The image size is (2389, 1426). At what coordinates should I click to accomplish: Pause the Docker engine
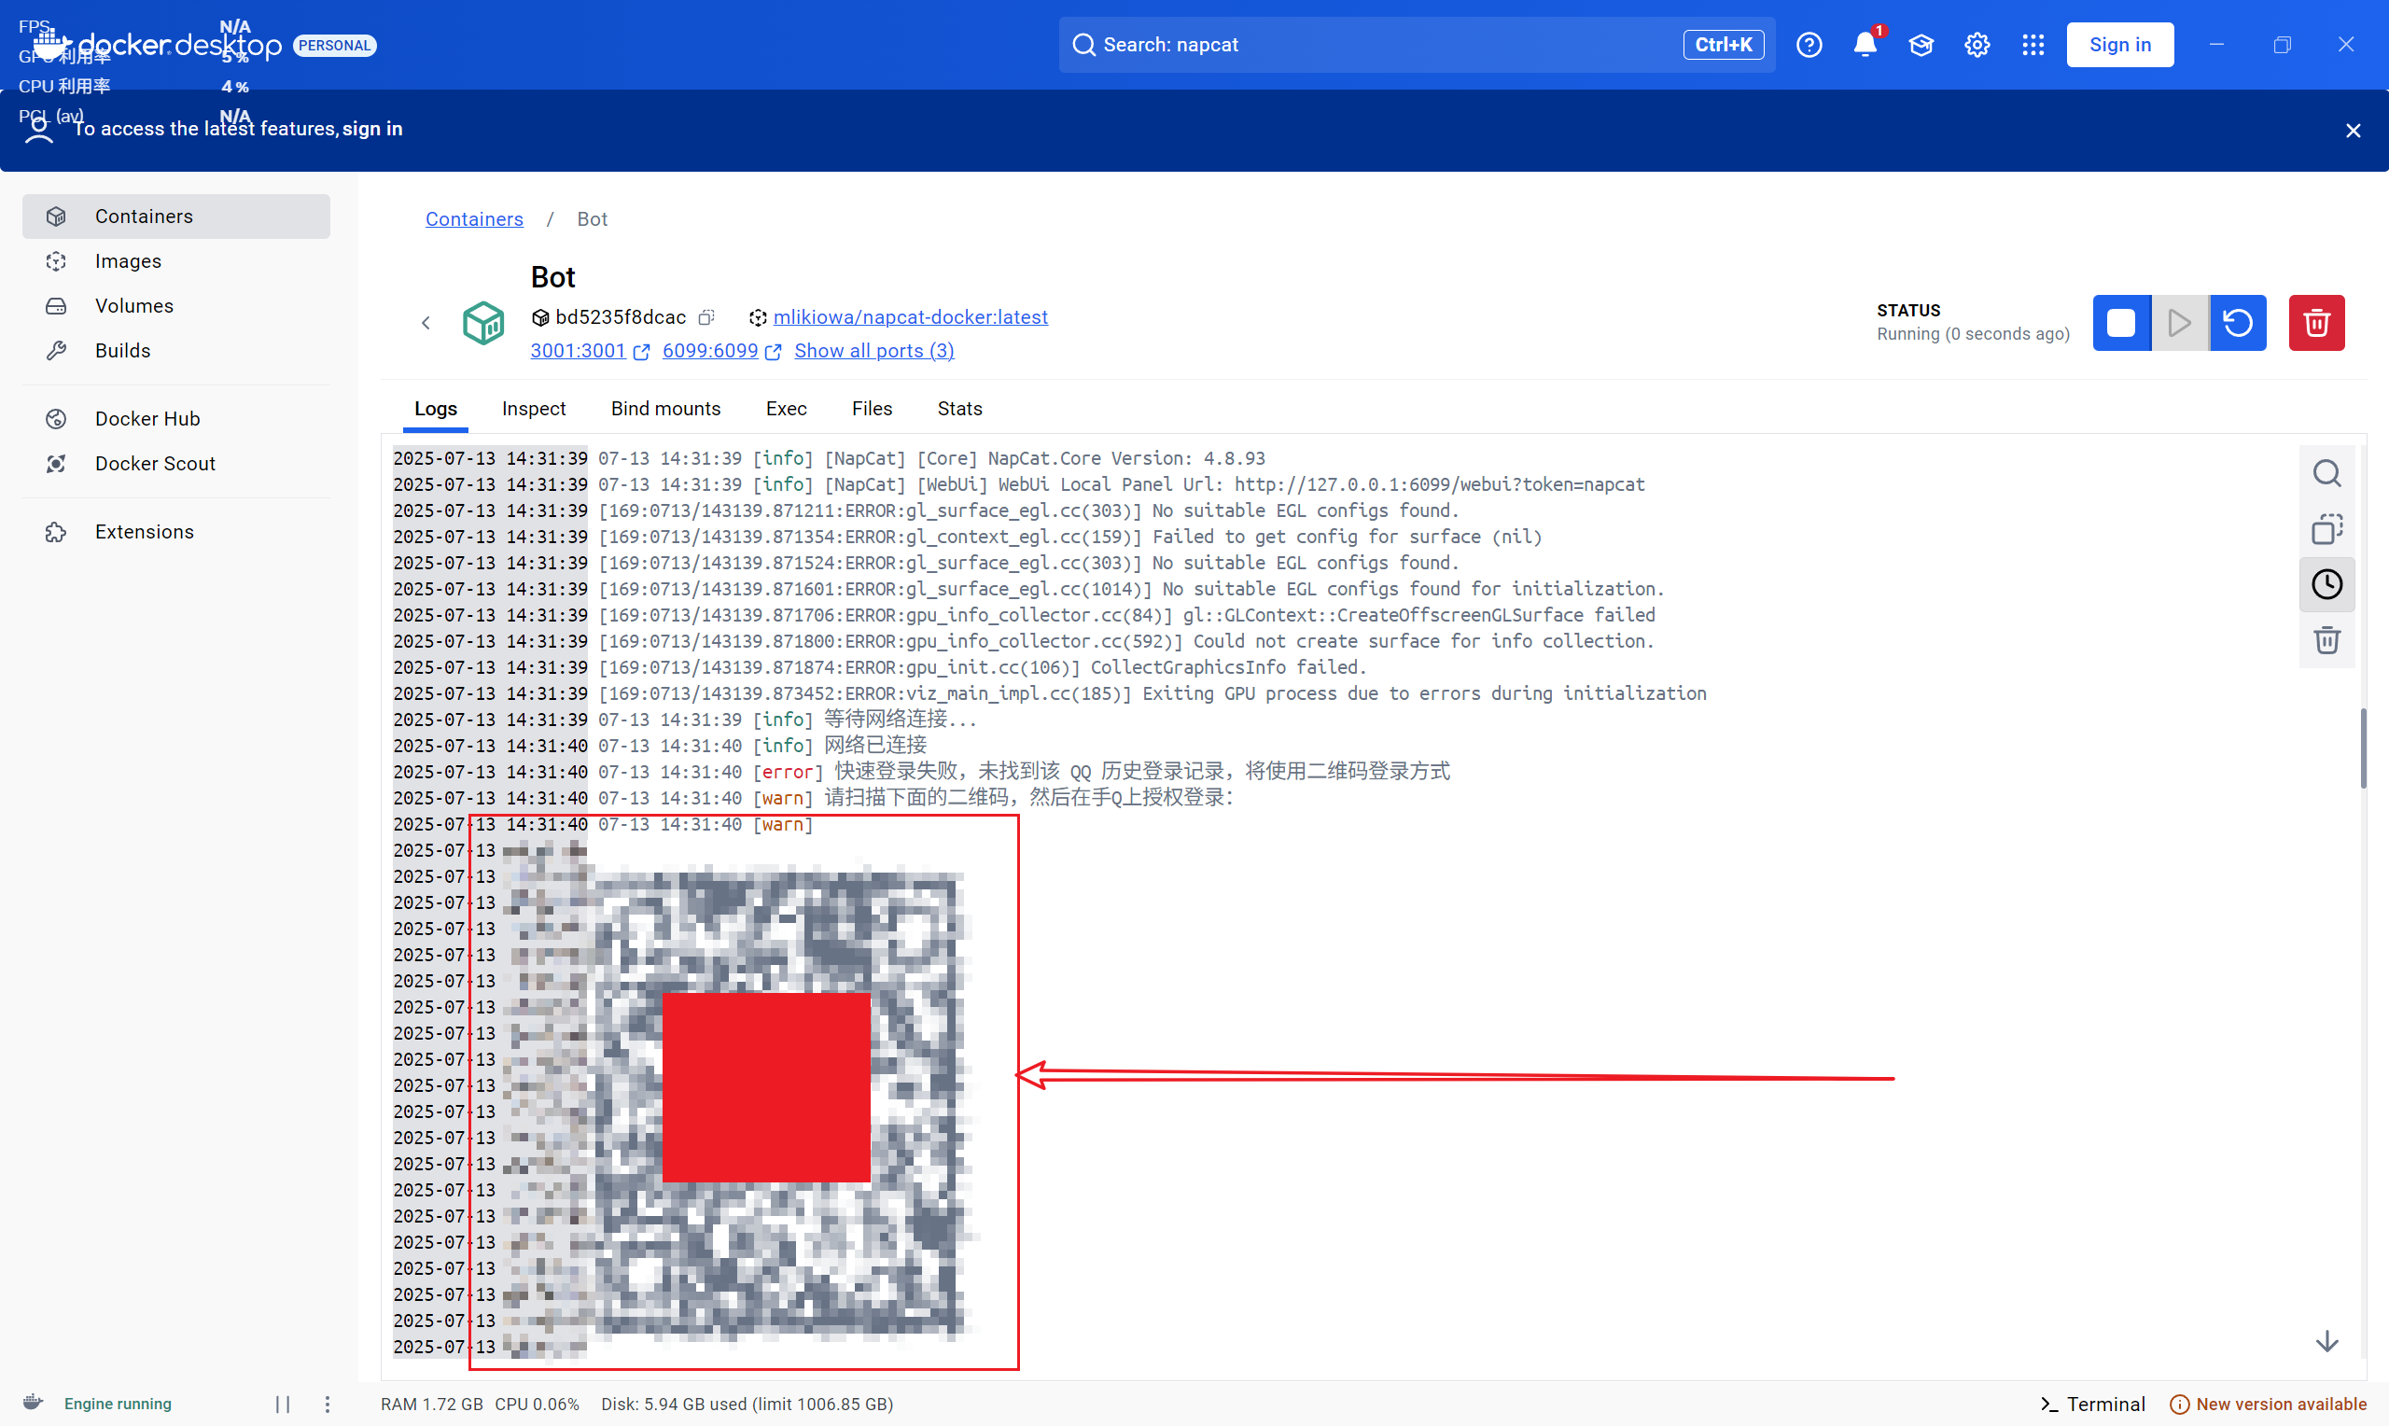(x=283, y=1404)
